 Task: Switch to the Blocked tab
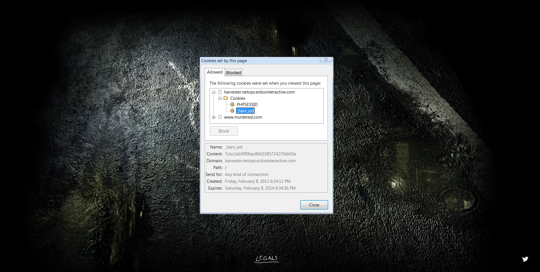pos(234,73)
